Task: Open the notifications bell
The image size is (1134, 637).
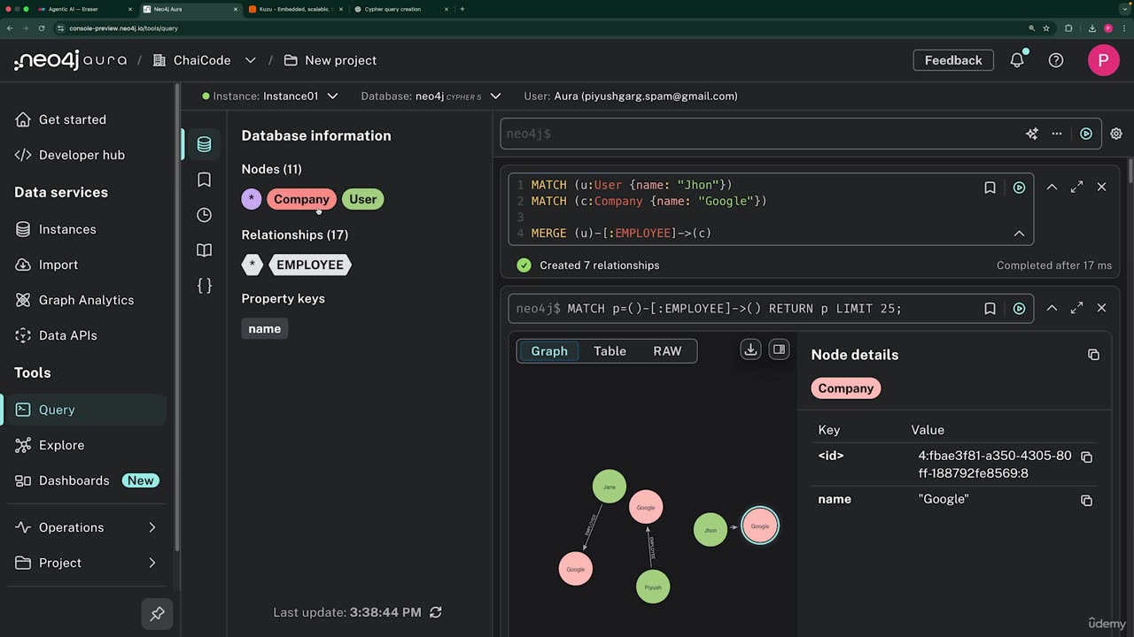Action: coord(1017,60)
